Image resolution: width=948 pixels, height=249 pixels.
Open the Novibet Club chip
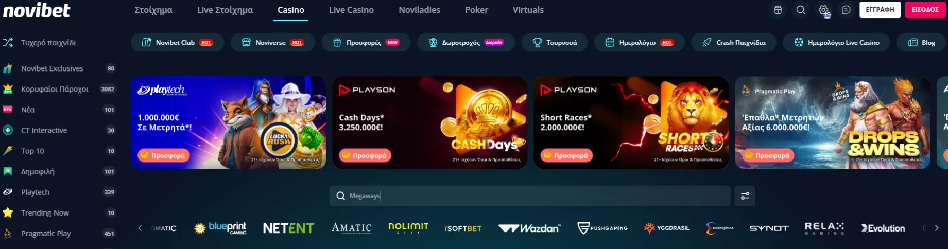tap(177, 42)
